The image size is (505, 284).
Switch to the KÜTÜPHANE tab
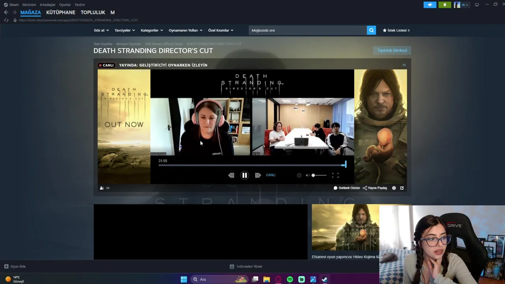click(61, 12)
